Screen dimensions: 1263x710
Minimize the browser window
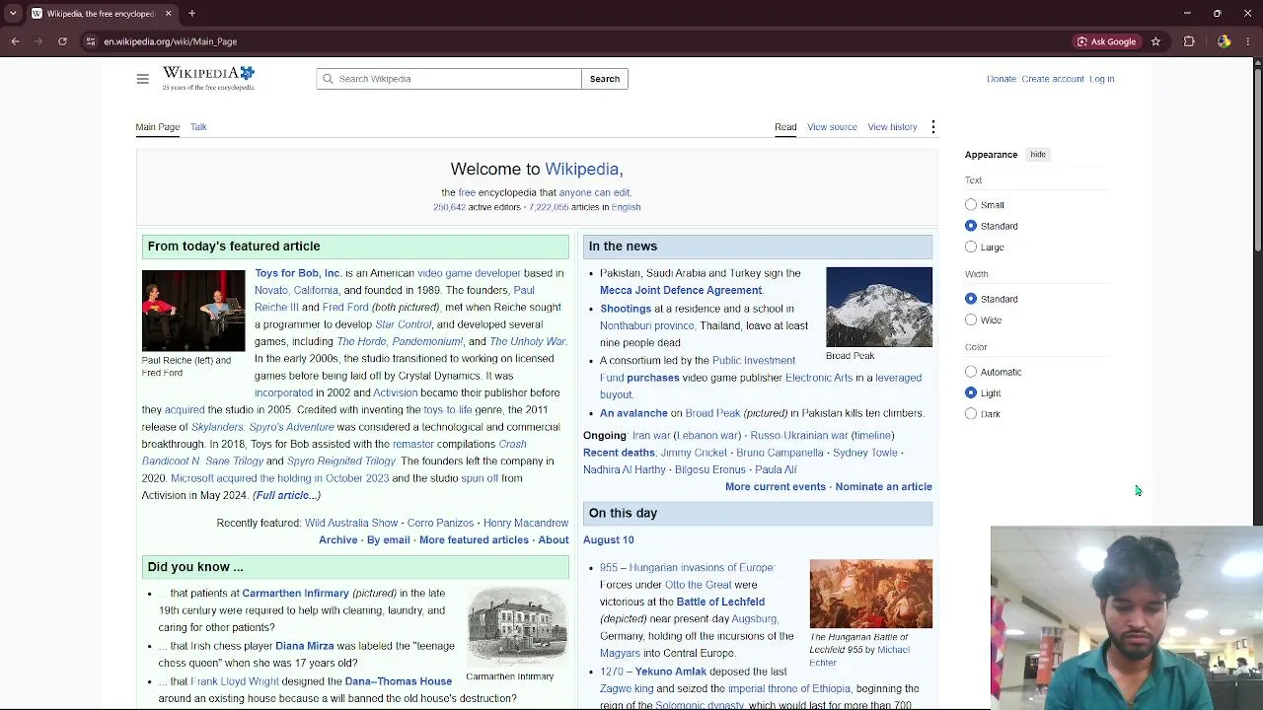1187,14
